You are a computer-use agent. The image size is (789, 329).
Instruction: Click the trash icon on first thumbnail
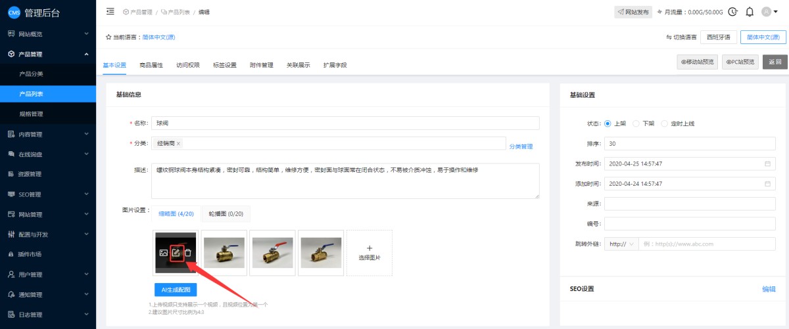click(x=188, y=253)
